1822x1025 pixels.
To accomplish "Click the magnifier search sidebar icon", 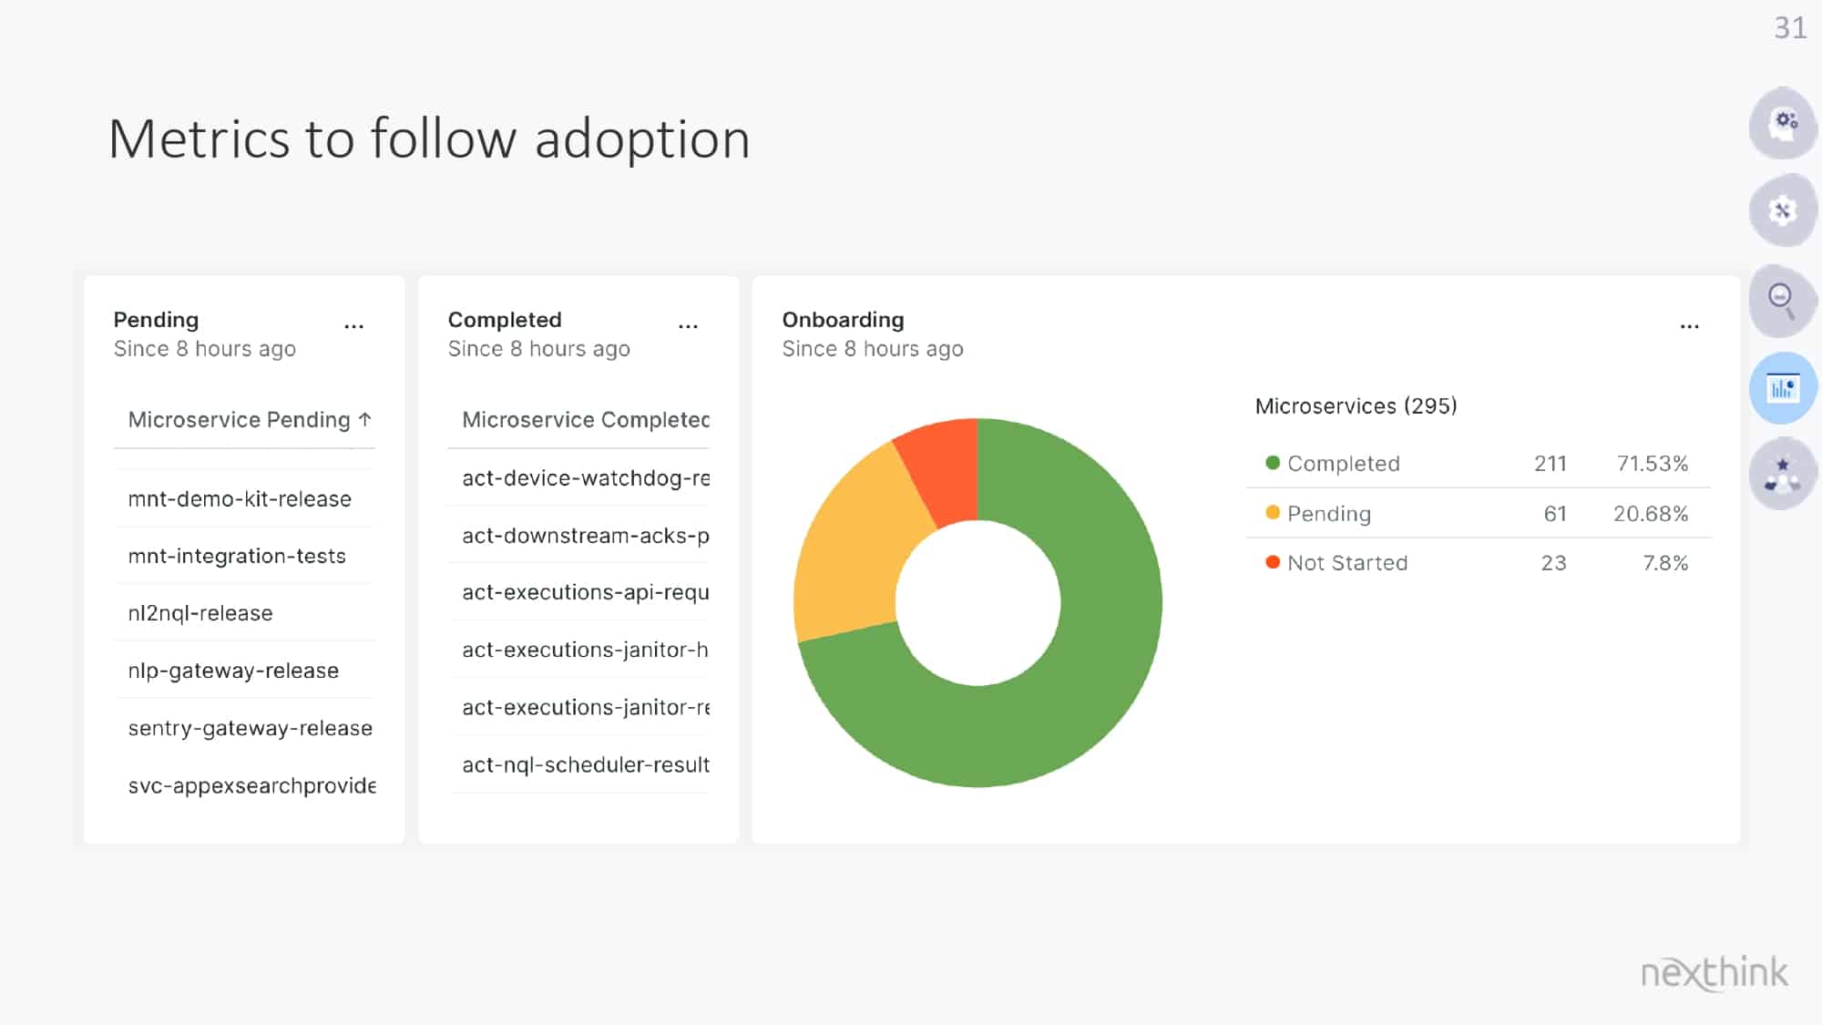I will point(1784,300).
